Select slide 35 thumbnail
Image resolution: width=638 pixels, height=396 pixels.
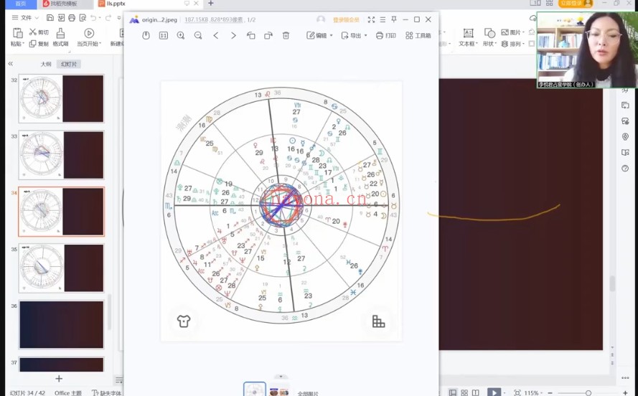coord(62,268)
